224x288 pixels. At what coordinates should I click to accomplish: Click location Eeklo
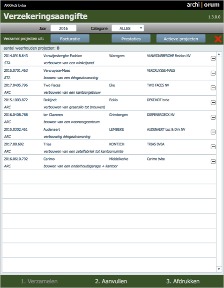[113, 100]
